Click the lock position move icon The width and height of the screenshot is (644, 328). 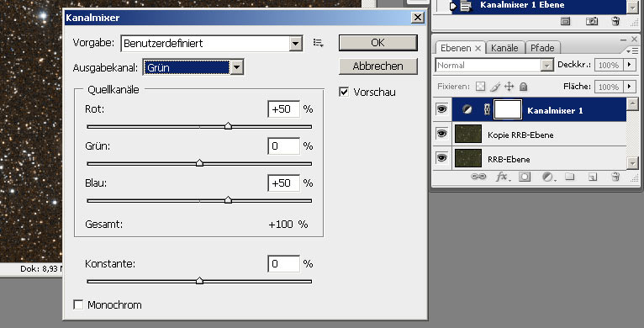pos(509,87)
